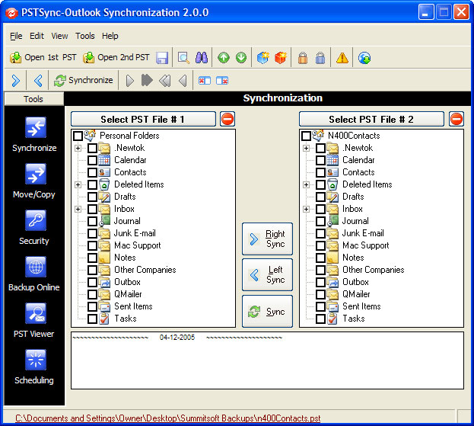The height and width of the screenshot is (426, 474).
Task: Click the floppy disk save icon
Action: tap(162, 57)
